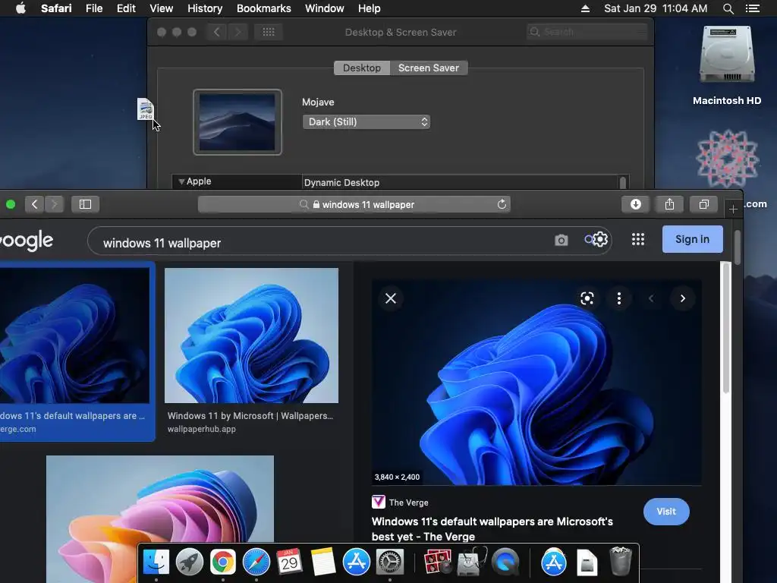Open the Help menu
The image size is (777, 583).
coord(370,8)
